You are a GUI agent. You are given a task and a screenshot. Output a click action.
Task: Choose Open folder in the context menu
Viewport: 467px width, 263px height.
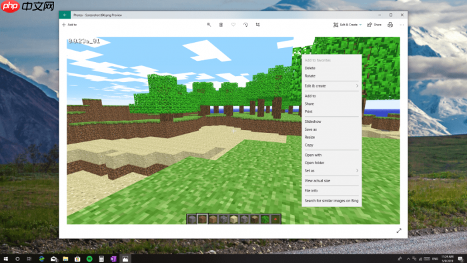(332, 163)
